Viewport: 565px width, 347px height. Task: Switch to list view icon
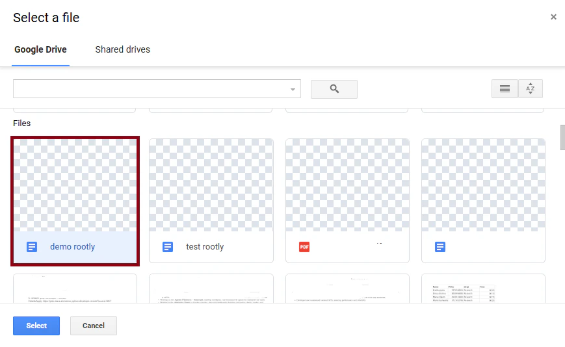[x=505, y=88]
